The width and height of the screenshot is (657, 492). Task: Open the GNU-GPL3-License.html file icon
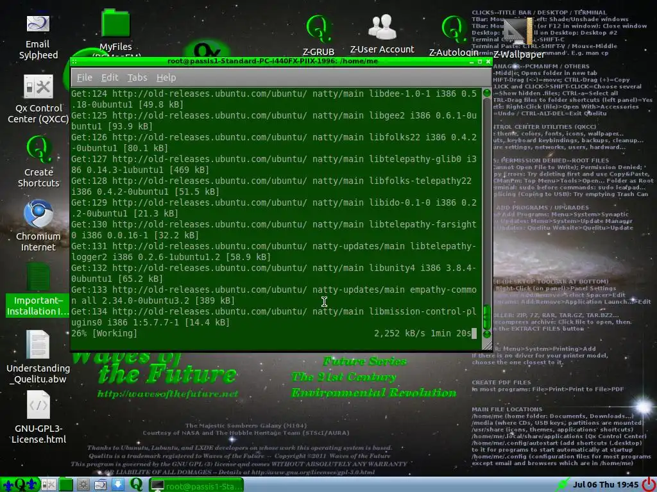click(38, 416)
